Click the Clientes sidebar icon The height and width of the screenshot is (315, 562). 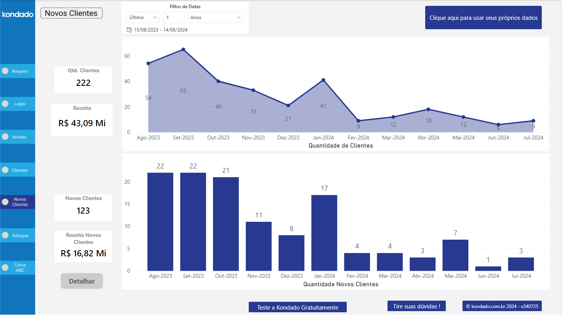pos(17,169)
